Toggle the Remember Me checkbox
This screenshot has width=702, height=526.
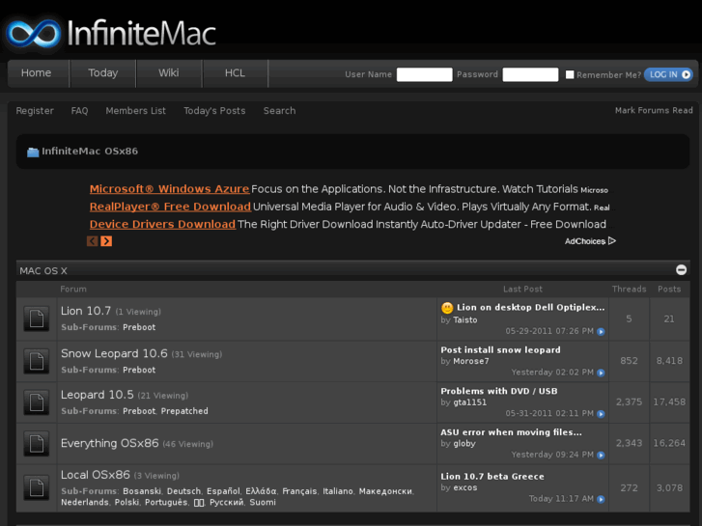(570, 74)
